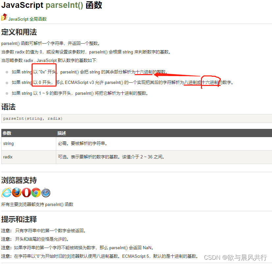Image resolution: width=272 pixels, height=264 pixels.
Task: Open the JavaScript 全局函数 reference link
Action: click(x=26, y=19)
